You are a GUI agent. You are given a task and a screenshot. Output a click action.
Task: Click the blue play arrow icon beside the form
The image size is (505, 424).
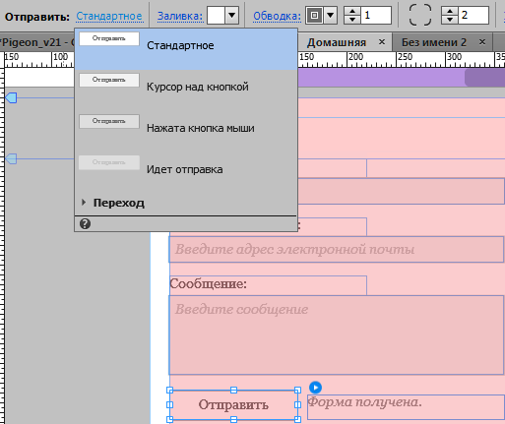(x=315, y=388)
